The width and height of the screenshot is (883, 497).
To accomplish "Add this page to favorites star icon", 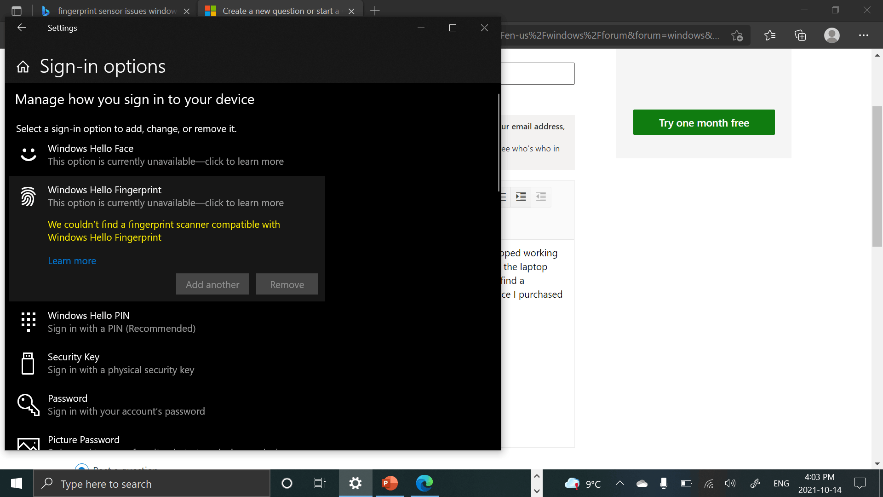I will 737,35.
